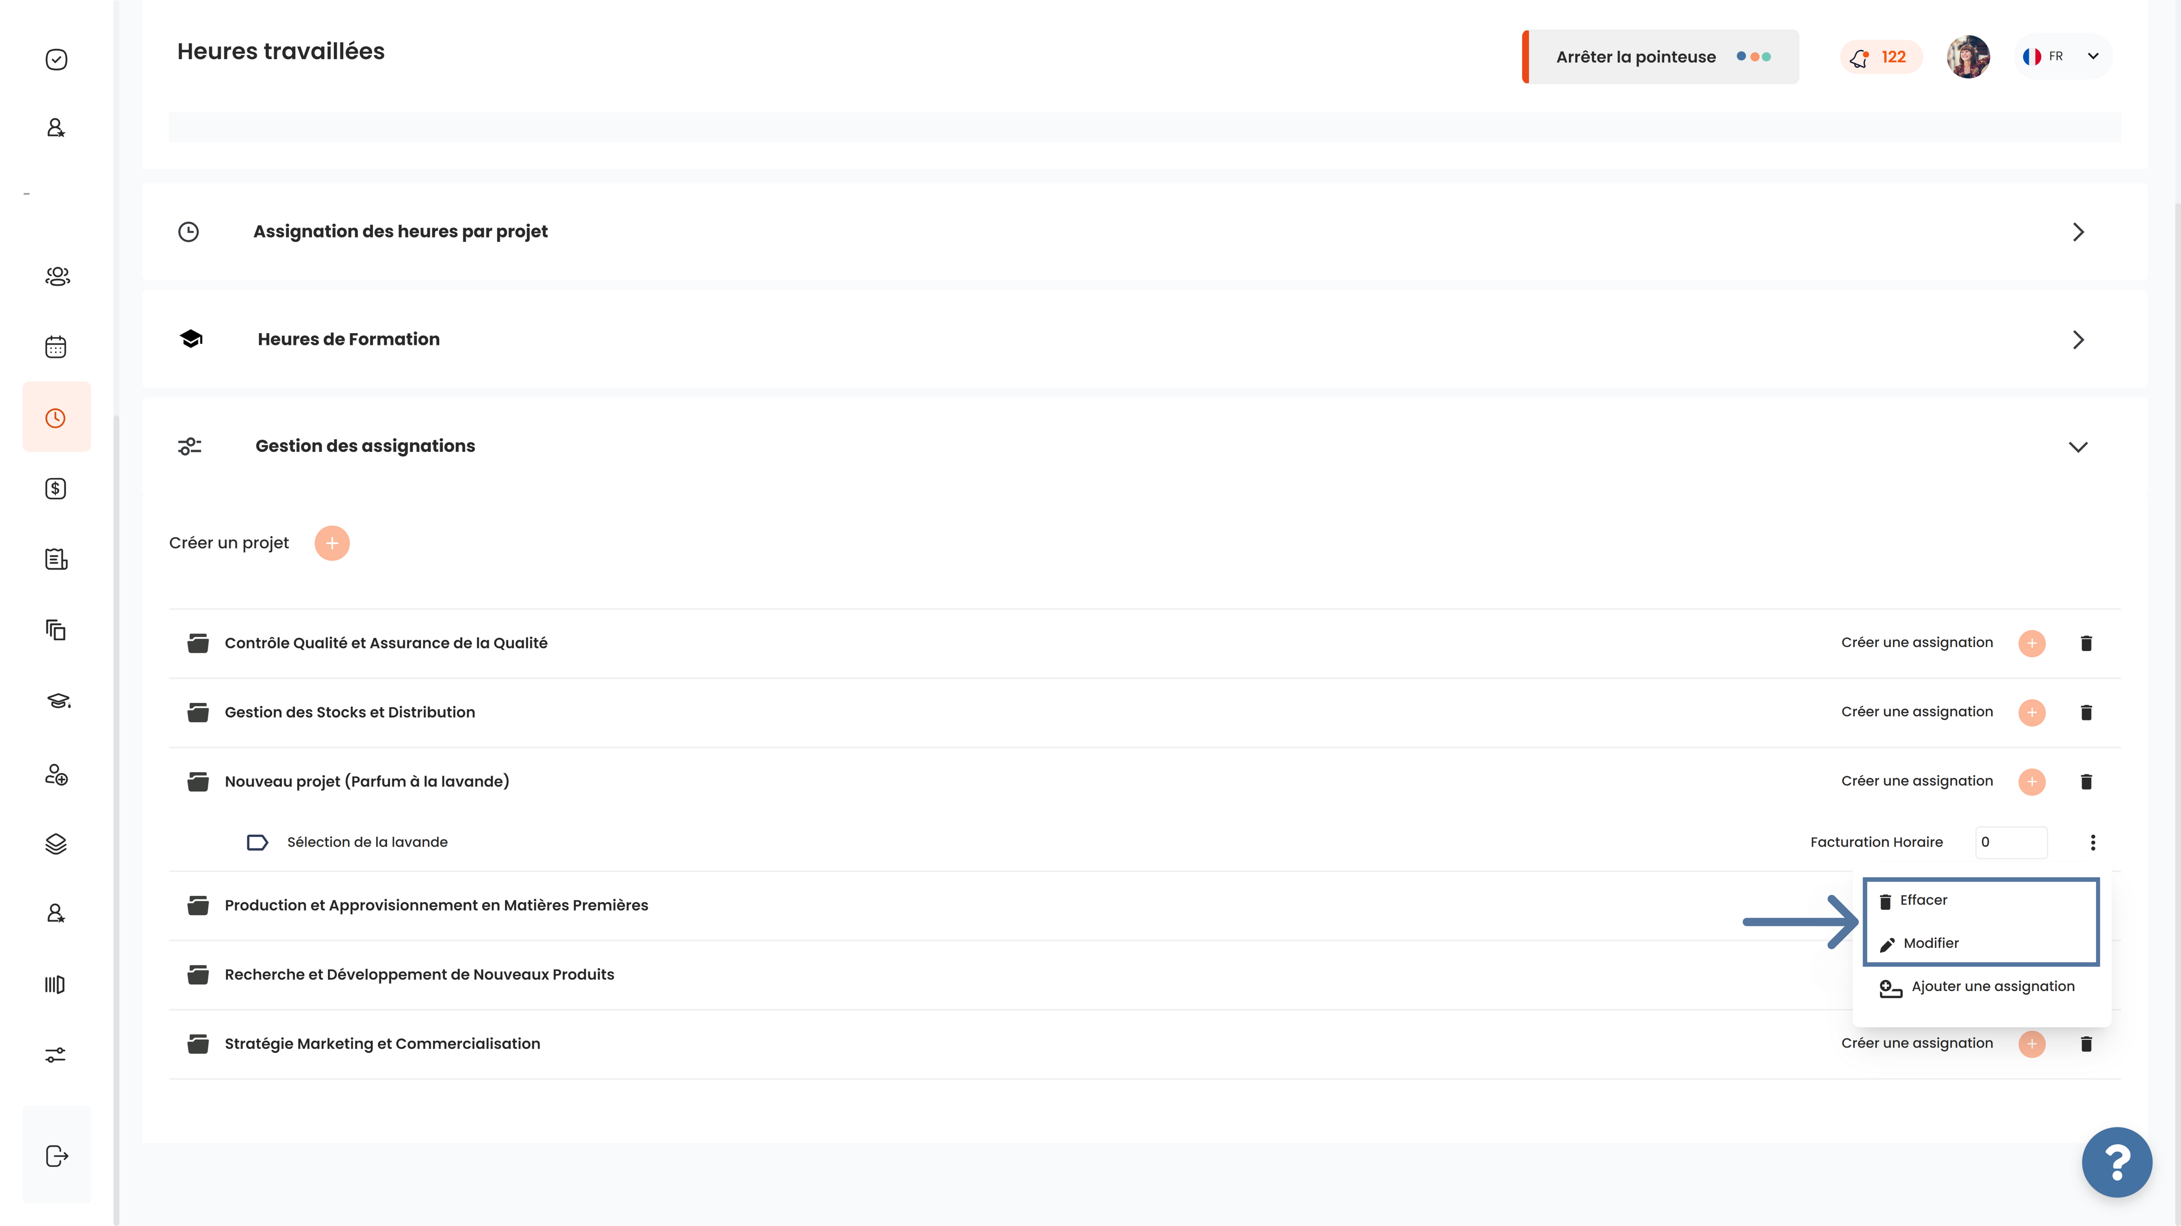Screen dimensions: 2181x1226
Task: Delete Stratégie Marketing et Commercialisation project
Action: pos(2086,1044)
